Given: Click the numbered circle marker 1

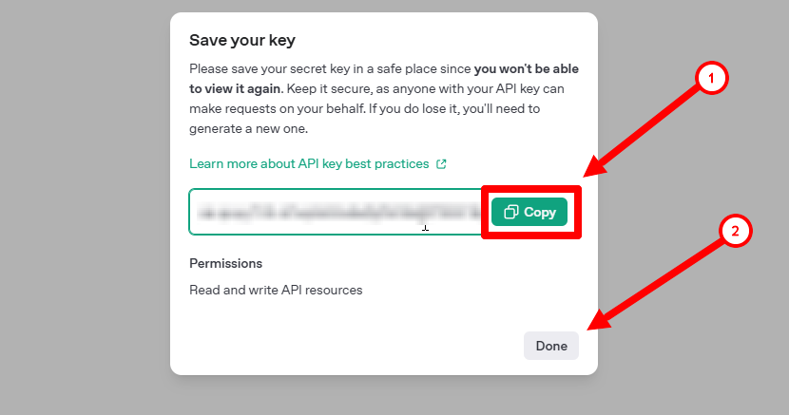Looking at the screenshot, I should pyautogui.click(x=711, y=79).
